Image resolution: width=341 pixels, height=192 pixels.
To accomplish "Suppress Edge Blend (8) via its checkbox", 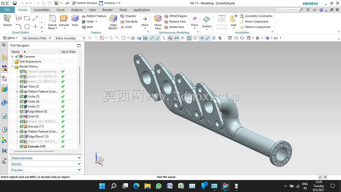I will (21, 111).
